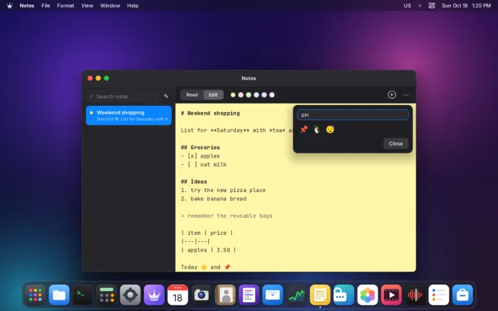Image resolution: width=498 pixels, height=311 pixels.
Task: Pick the sleeping face emoji result
Action: (330, 129)
